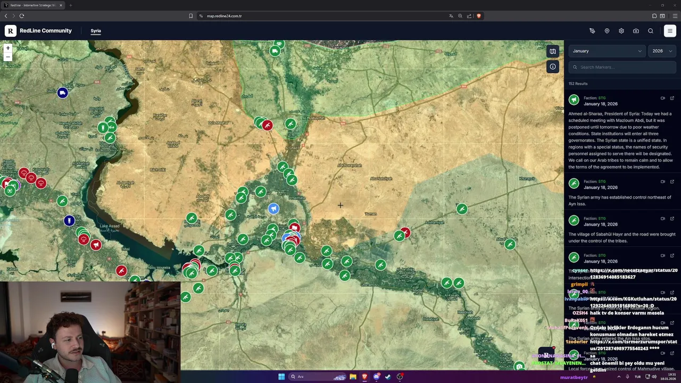This screenshot has width=681, height=383.
Task: Click TUR keyboard language indicator
Action: coord(637,377)
